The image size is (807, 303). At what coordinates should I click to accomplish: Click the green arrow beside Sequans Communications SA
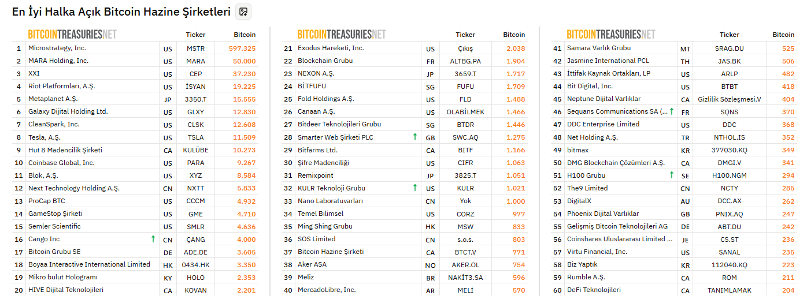(672, 111)
